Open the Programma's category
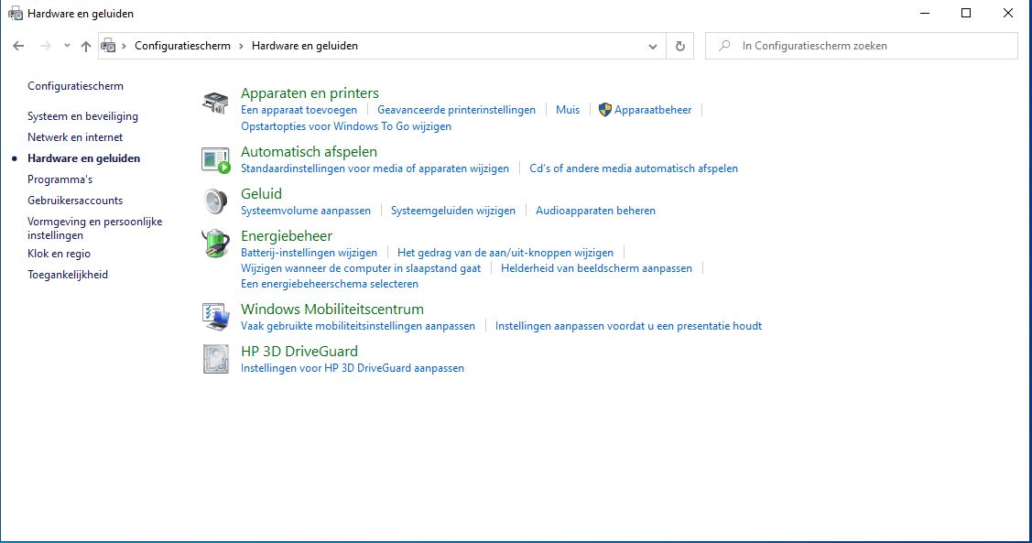1032x543 pixels. tap(60, 179)
